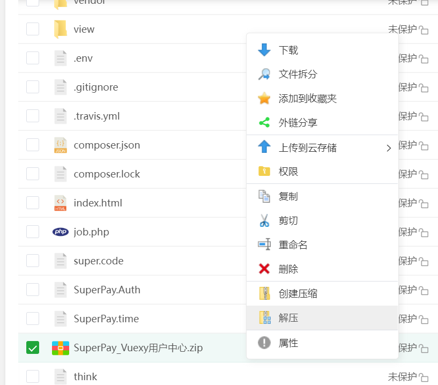Open 属性 from the context menu
Screen dimensions: 438x385
coord(288,343)
